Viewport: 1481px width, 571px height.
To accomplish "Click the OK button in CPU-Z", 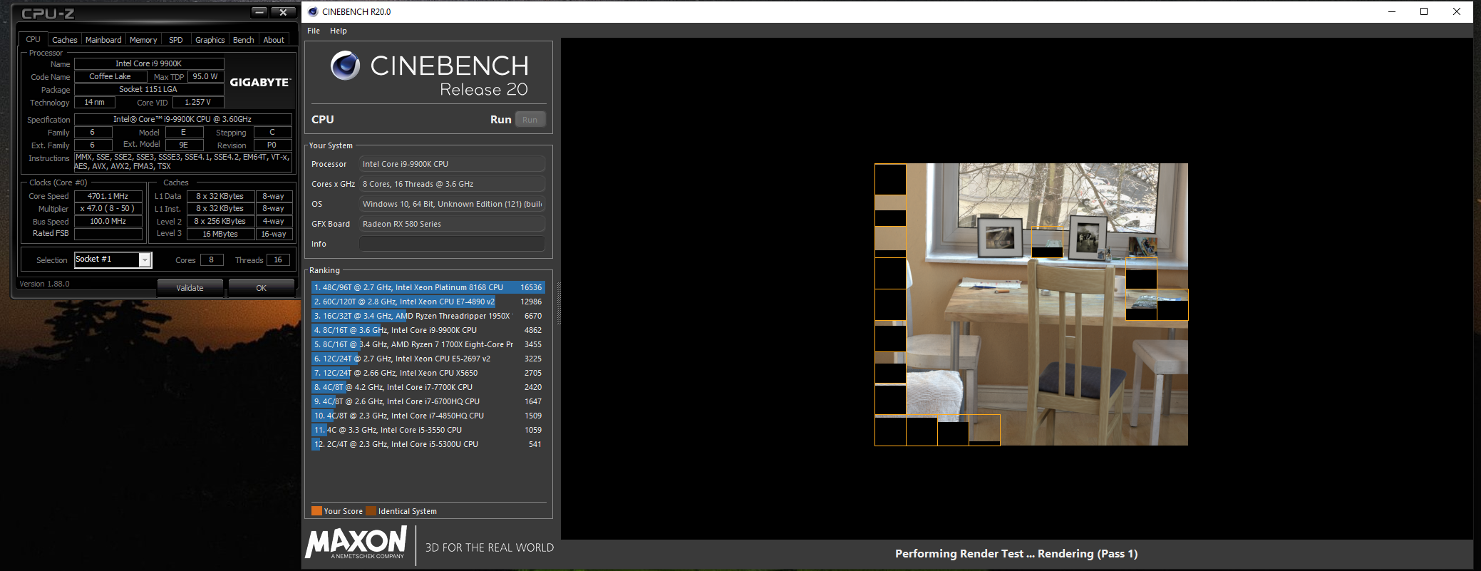I will (x=262, y=288).
